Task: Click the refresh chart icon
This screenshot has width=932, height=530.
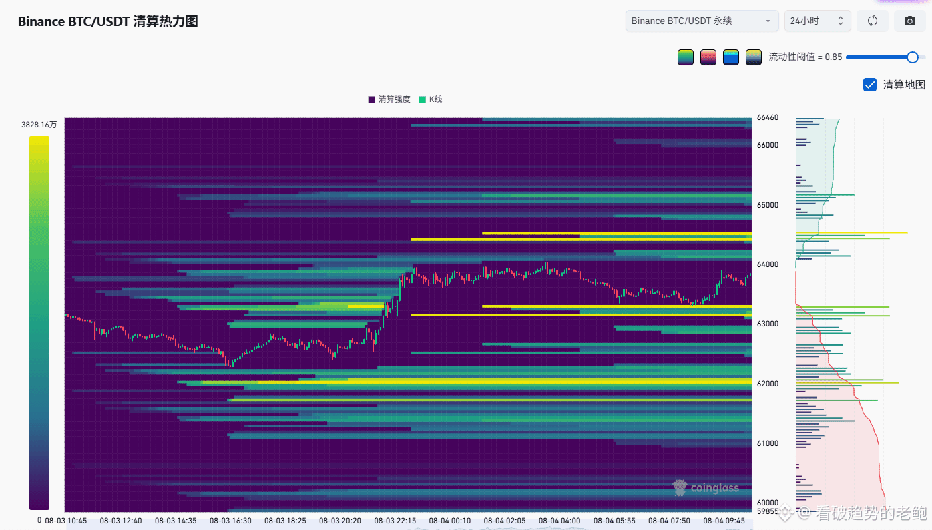Action: coord(872,21)
